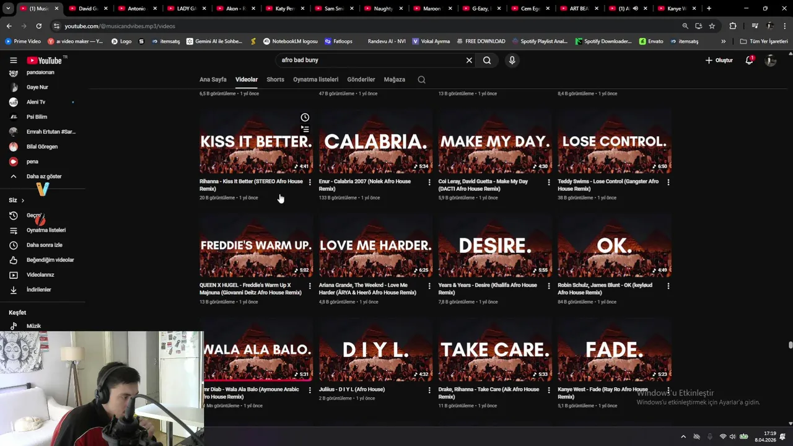Go to the YouTube home logo
The height and width of the screenshot is (446, 793).
[44, 60]
